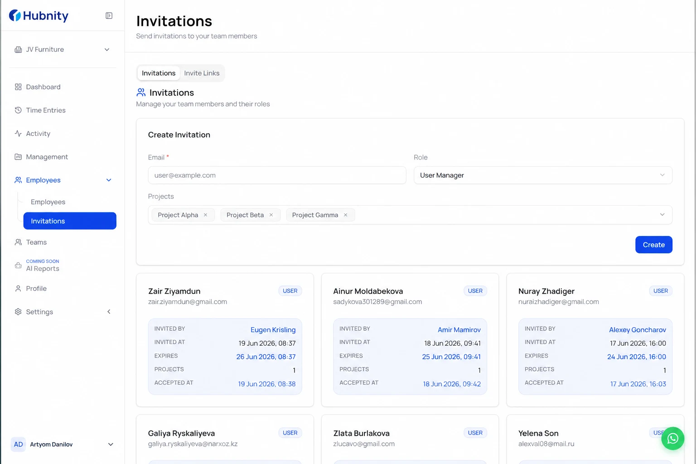Remove the Project Alpha tag
Screen dimensions: 696x464
click(206, 215)
